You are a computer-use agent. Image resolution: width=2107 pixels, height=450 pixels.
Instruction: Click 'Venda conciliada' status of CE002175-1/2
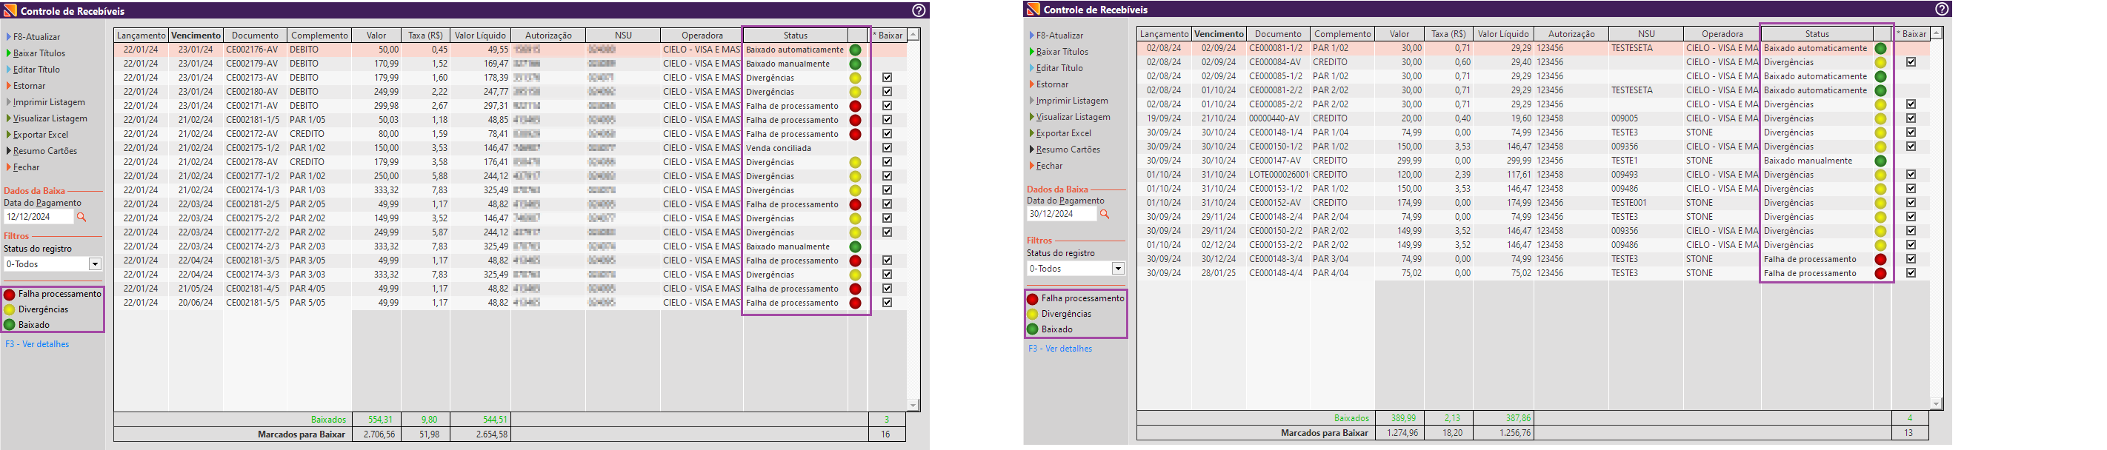(779, 149)
